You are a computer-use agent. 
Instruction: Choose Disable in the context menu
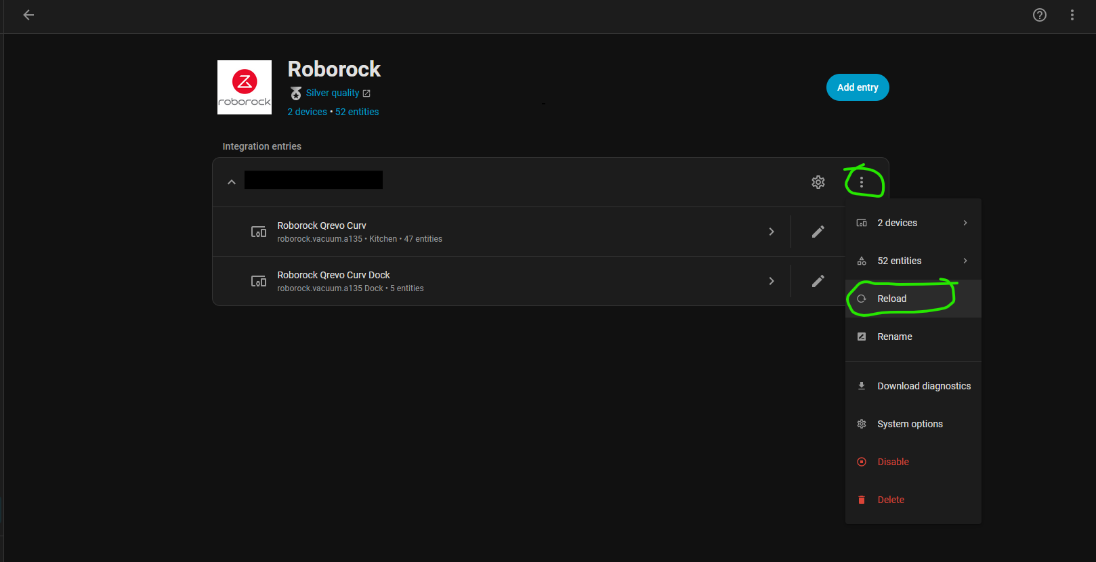[913, 462]
